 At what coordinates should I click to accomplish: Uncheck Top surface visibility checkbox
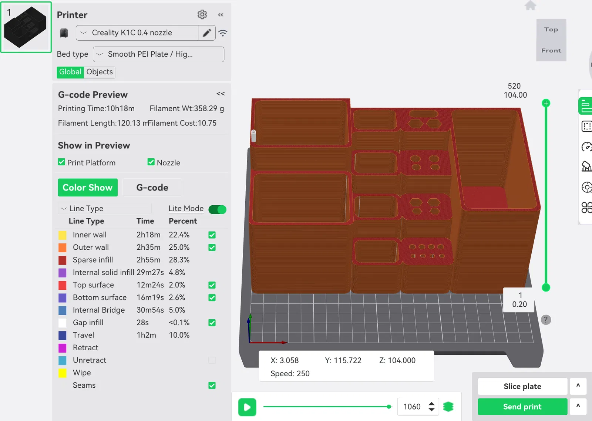click(x=212, y=285)
